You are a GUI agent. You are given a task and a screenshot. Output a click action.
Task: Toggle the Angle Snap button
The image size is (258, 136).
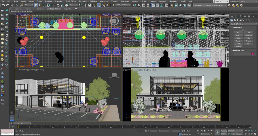(x=99, y=5)
